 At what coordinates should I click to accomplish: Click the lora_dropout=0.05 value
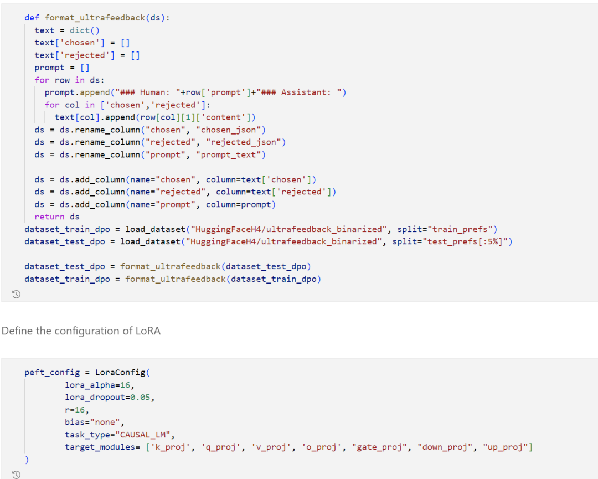(140, 398)
